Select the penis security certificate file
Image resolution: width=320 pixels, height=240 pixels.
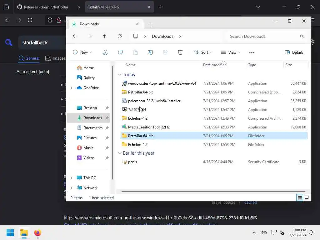pos(214,162)
